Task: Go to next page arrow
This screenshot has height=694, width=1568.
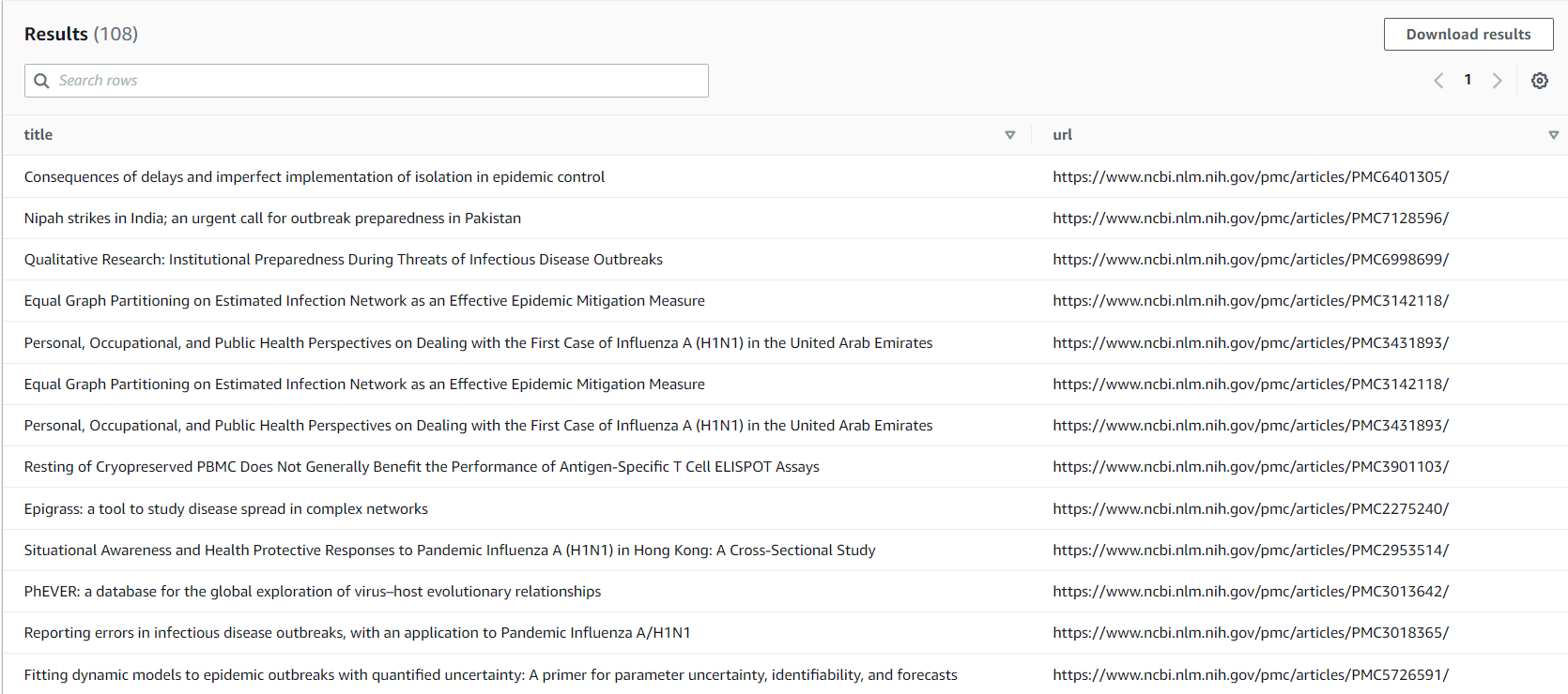Action: click(x=1498, y=81)
